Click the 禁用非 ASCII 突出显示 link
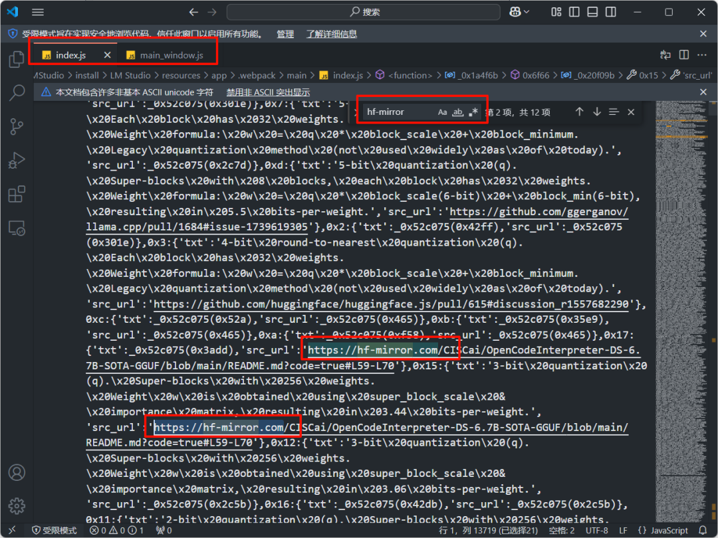The image size is (718, 538). click(x=267, y=92)
